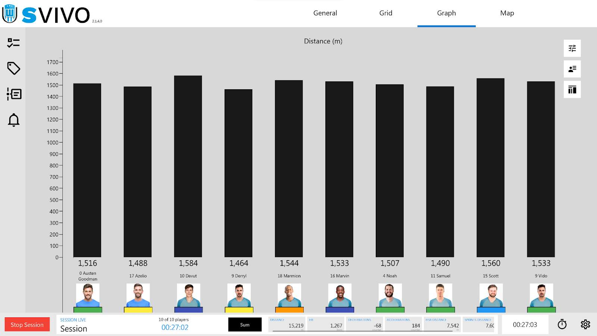This screenshot has width=597, height=336.
Task: Open the notes list icon in the sidebar
Action: point(14,94)
